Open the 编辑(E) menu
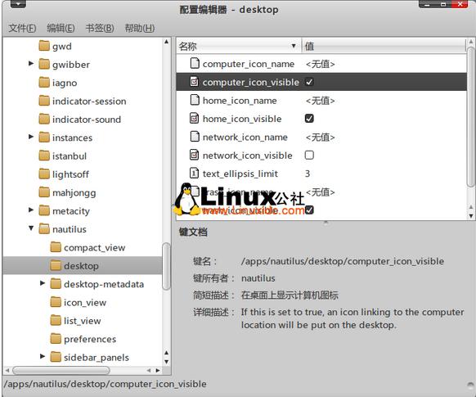 point(61,28)
